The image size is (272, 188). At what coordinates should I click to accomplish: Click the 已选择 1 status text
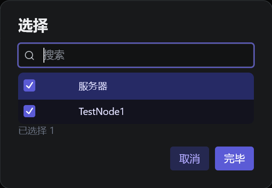click(x=36, y=131)
